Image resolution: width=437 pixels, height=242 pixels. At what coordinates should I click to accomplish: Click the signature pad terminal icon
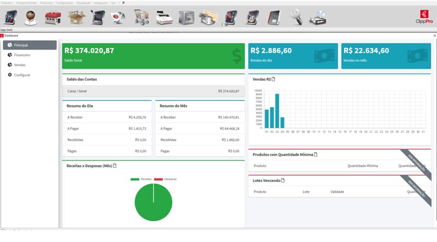coord(98,17)
